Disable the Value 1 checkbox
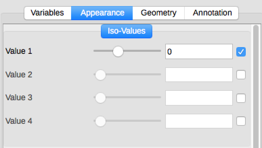This screenshot has height=148, width=262. [241, 52]
